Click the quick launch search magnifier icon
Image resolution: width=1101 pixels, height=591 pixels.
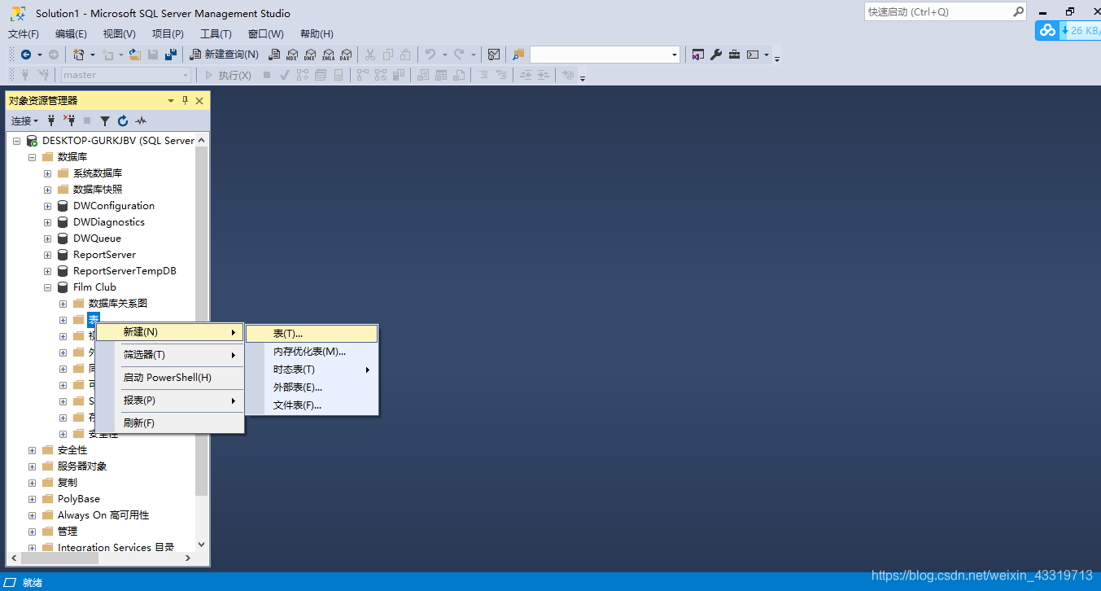coord(1018,11)
